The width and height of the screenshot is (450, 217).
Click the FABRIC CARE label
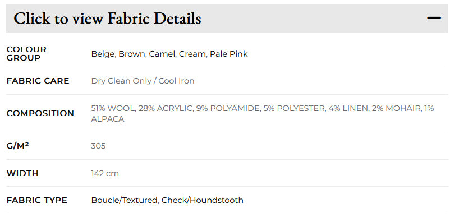(38, 81)
